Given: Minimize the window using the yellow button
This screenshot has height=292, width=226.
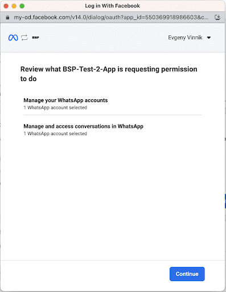Looking at the screenshot, I should (14, 6).
